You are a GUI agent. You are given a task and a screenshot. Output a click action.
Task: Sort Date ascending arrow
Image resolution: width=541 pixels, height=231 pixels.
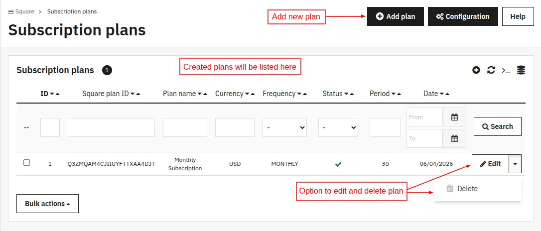point(447,94)
